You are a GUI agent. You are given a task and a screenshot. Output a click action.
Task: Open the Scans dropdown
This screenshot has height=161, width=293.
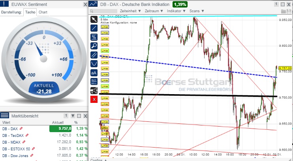click(x=197, y=11)
